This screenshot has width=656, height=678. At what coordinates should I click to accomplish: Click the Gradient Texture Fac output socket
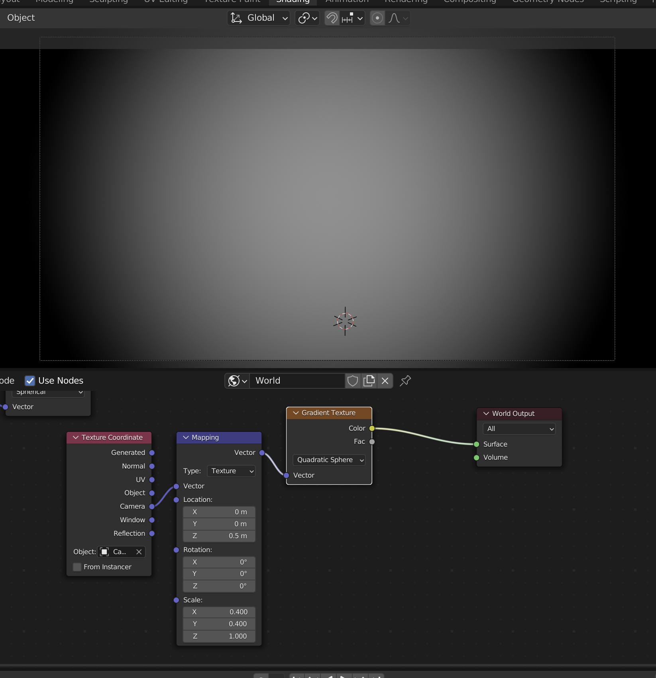[372, 441]
